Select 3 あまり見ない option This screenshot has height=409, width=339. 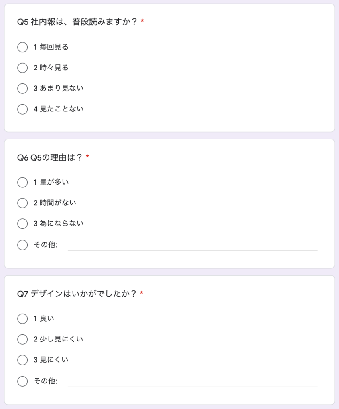click(x=22, y=88)
